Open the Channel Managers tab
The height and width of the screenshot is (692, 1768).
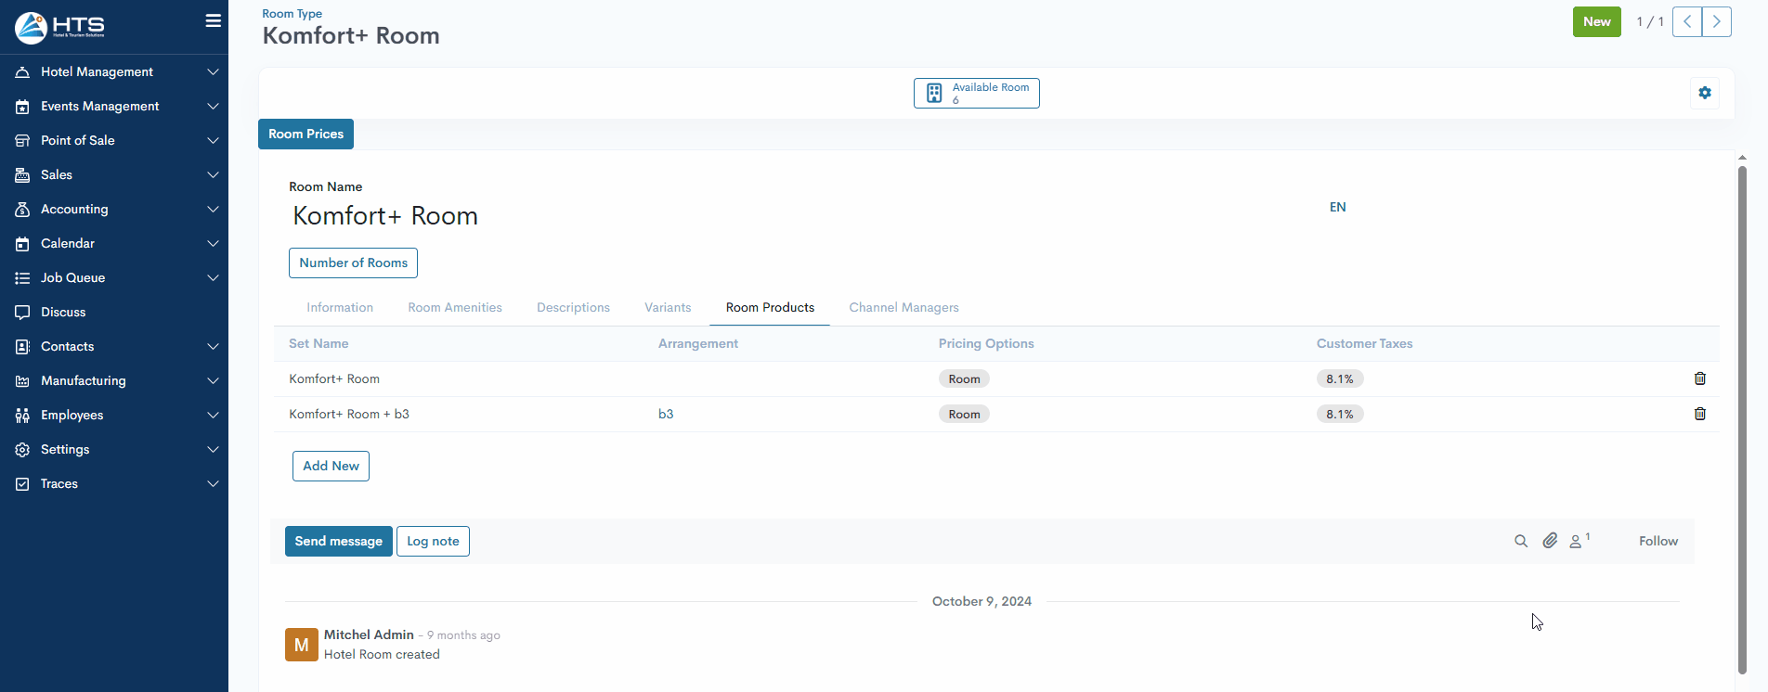[903, 307]
